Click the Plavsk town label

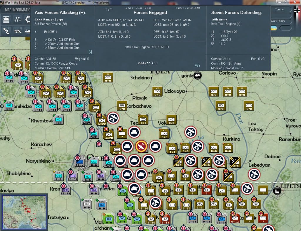click(x=140, y=98)
